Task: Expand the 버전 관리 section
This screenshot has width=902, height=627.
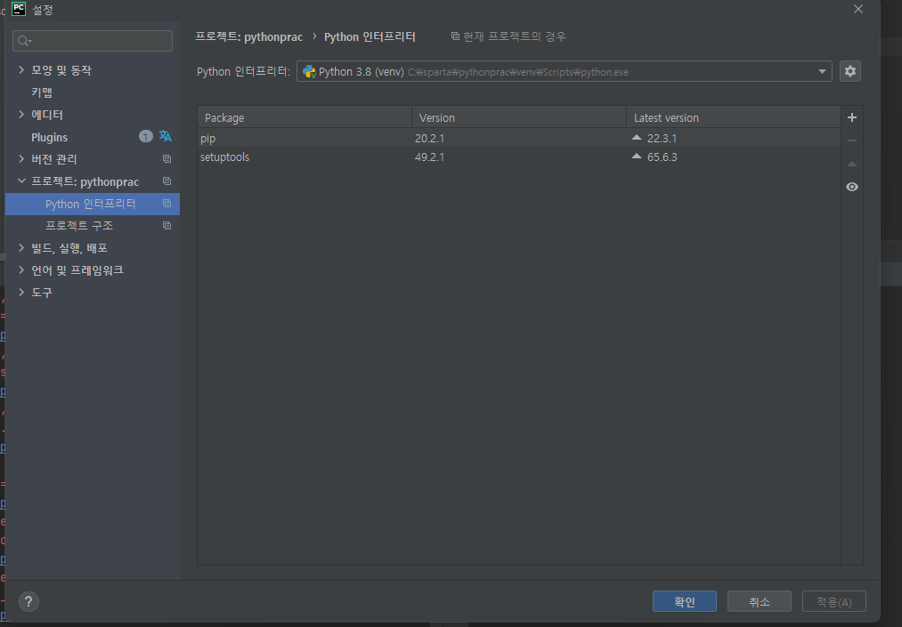Action: pyautogui.click(x=21, y=158)
